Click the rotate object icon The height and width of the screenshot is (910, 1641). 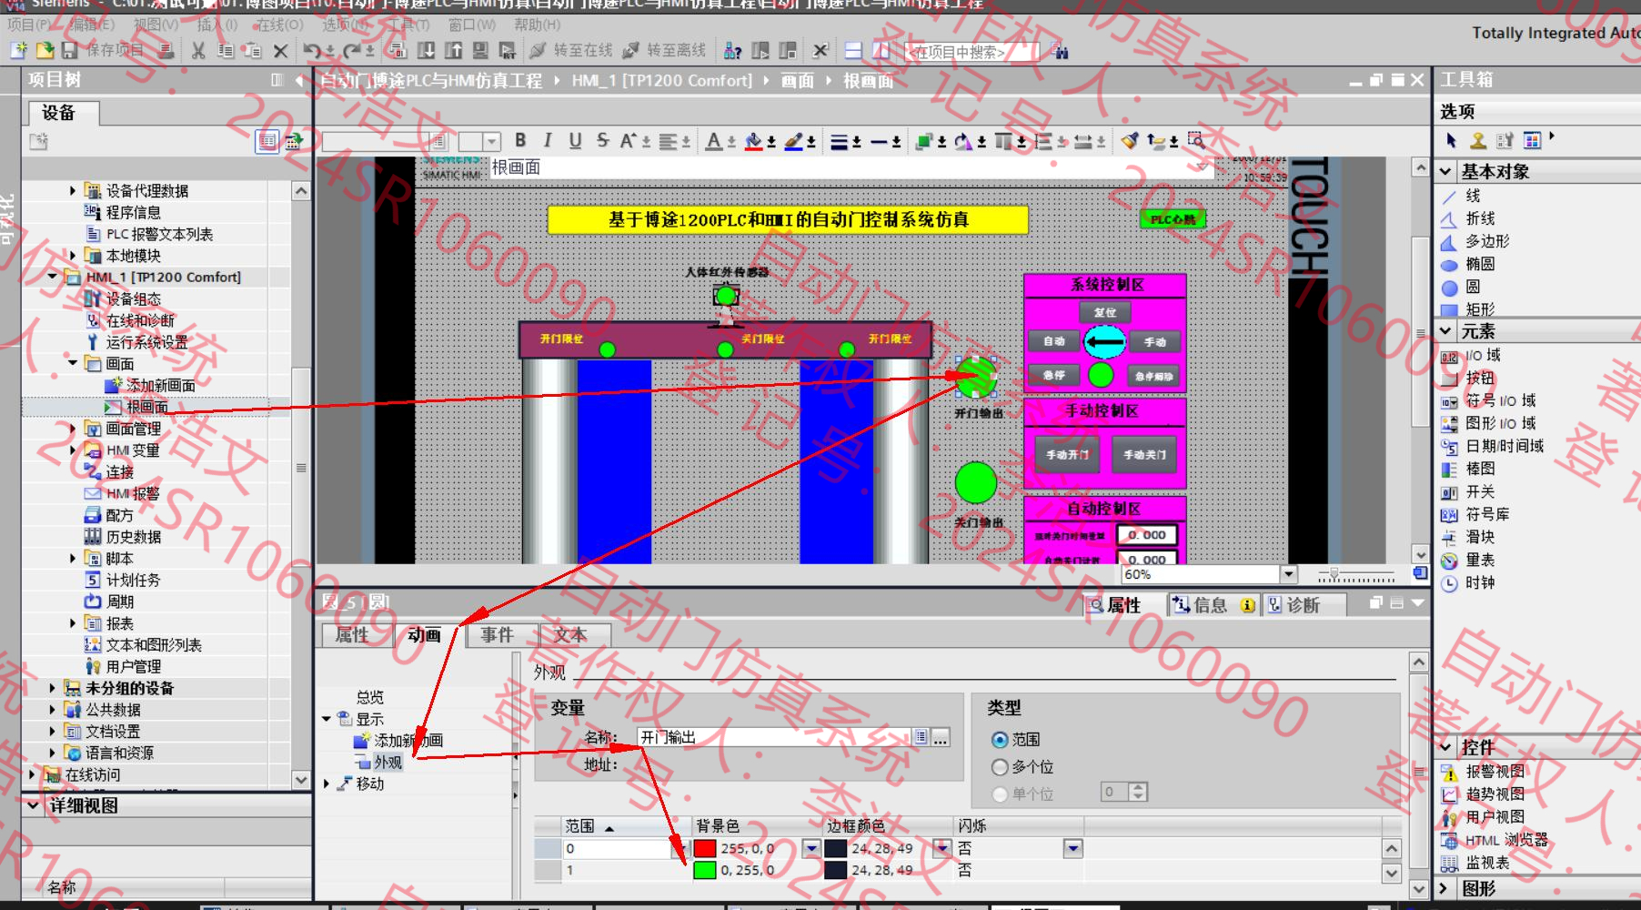(x=963, y=141)
